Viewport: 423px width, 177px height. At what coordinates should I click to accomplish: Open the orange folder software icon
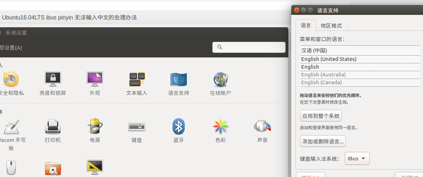coord(53,169)
